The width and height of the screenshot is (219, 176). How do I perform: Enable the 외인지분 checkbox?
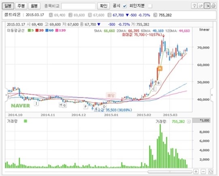click(150, 6)
